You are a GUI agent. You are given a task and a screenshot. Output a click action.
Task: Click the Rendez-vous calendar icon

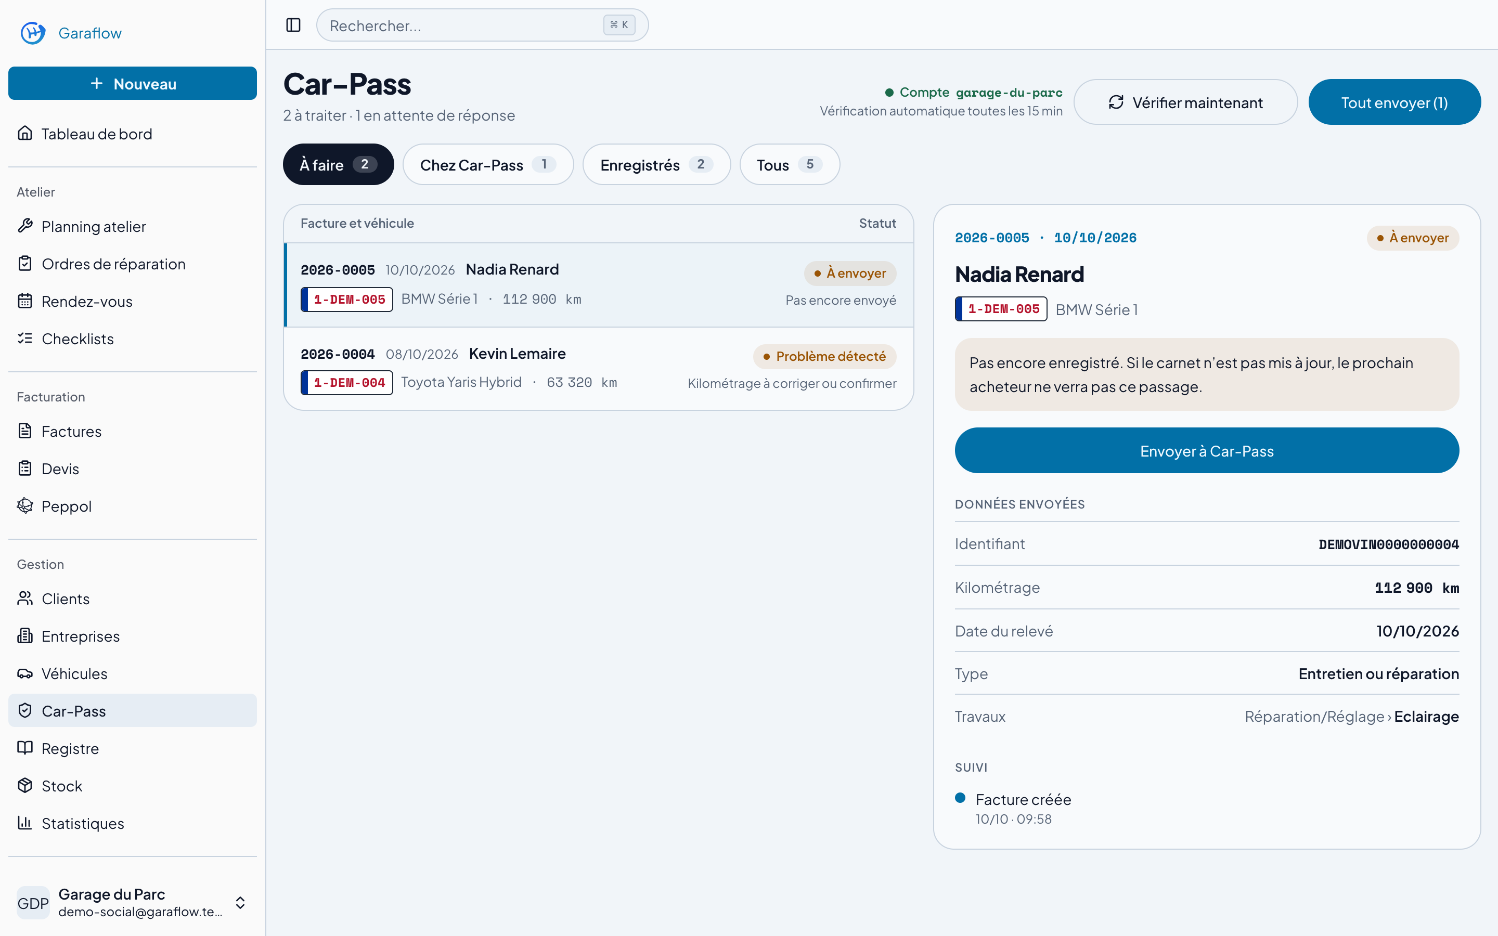(x=25, y=301)
